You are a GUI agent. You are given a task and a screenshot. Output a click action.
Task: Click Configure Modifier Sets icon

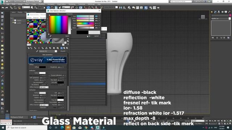tap(228, 38)
